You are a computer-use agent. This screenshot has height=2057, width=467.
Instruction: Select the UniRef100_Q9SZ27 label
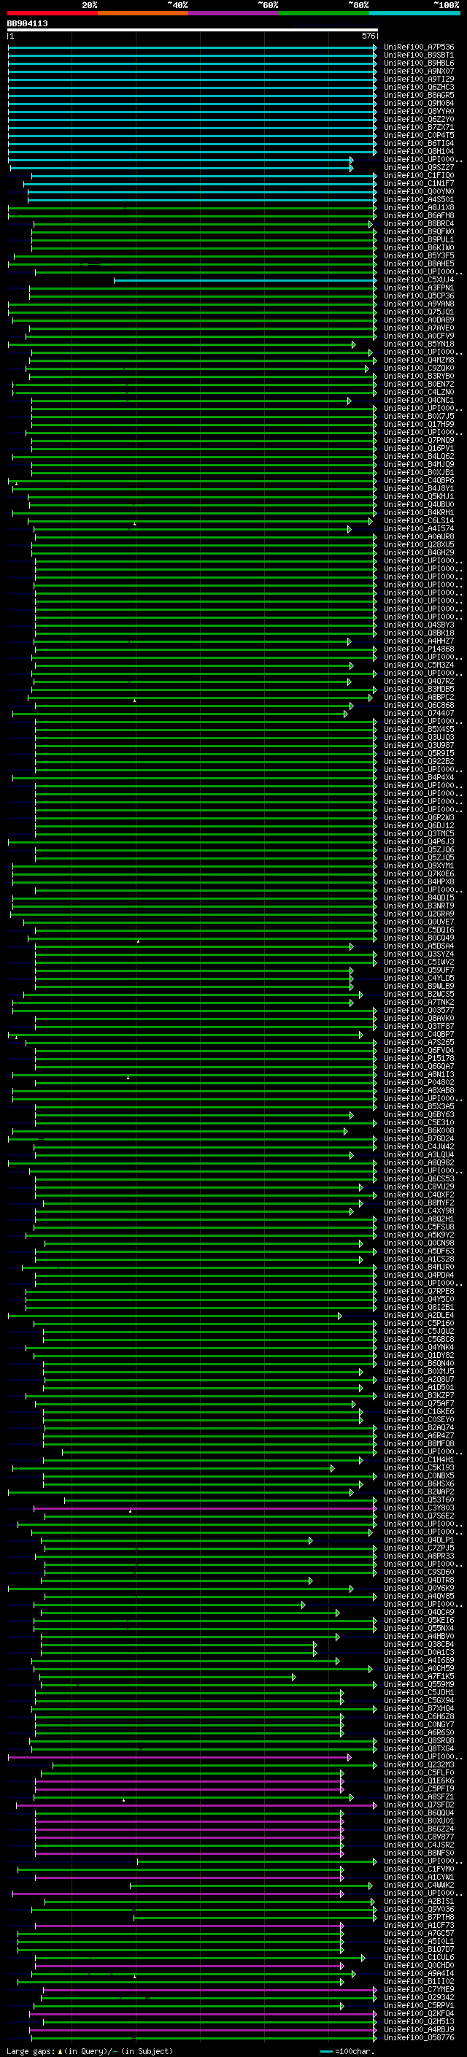click(x=419, y=168)
